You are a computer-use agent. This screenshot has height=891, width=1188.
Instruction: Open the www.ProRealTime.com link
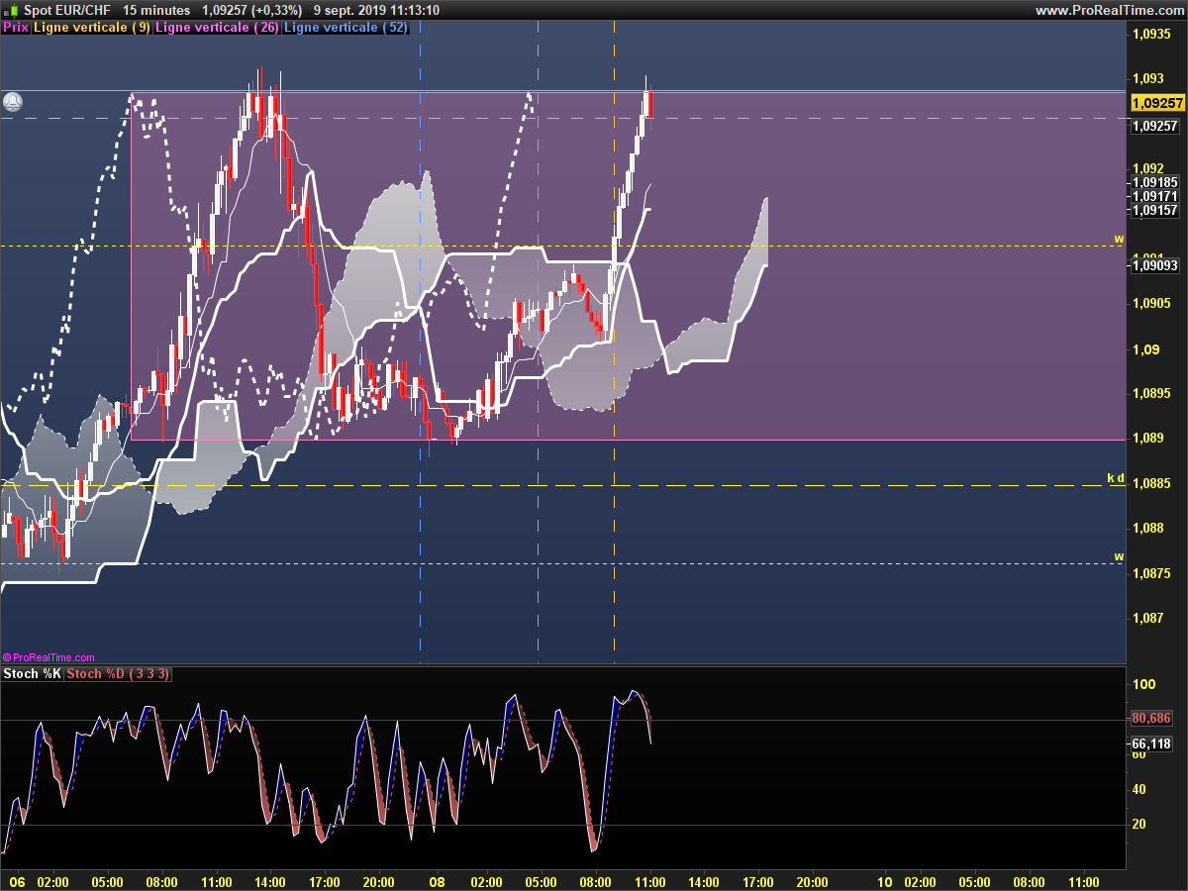[x=1109, y=10]
